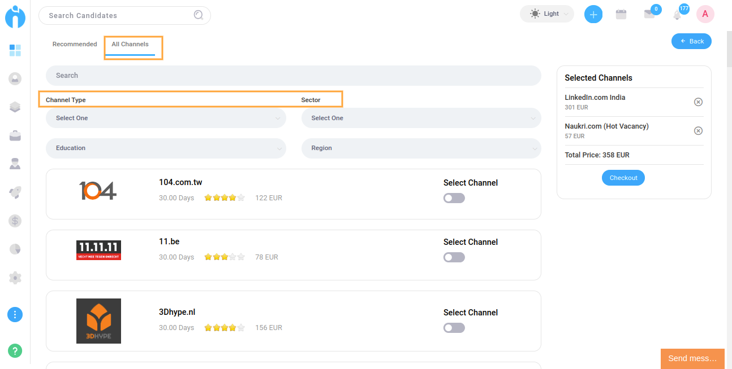Click the blue plus add button
This screenshot has width=732, height=369.
593,15
